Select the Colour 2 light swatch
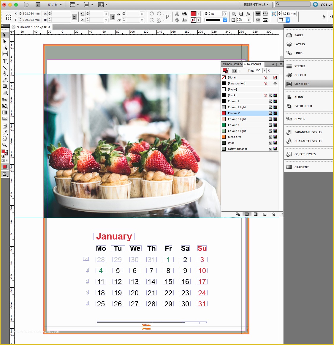 pyautogui.click(x=250, y=119)
